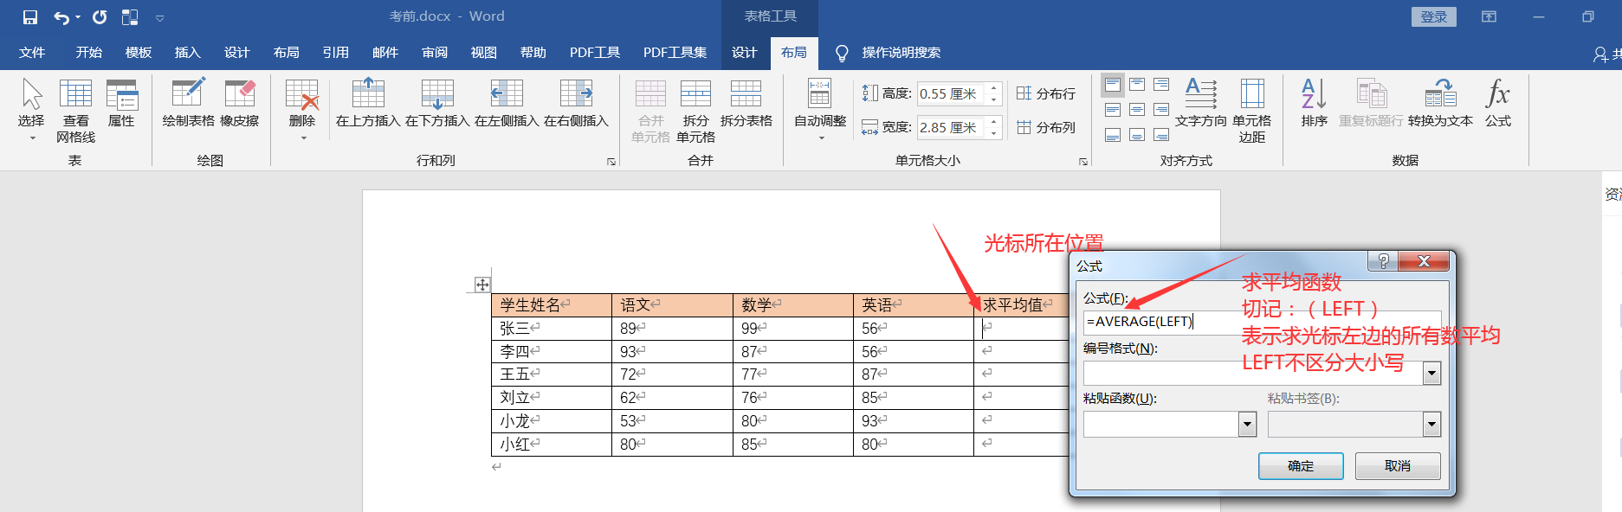Viewport: 1622px width, 512px height.
Task: Click Split Table (拆分表格)
Action: pos(746,103)
